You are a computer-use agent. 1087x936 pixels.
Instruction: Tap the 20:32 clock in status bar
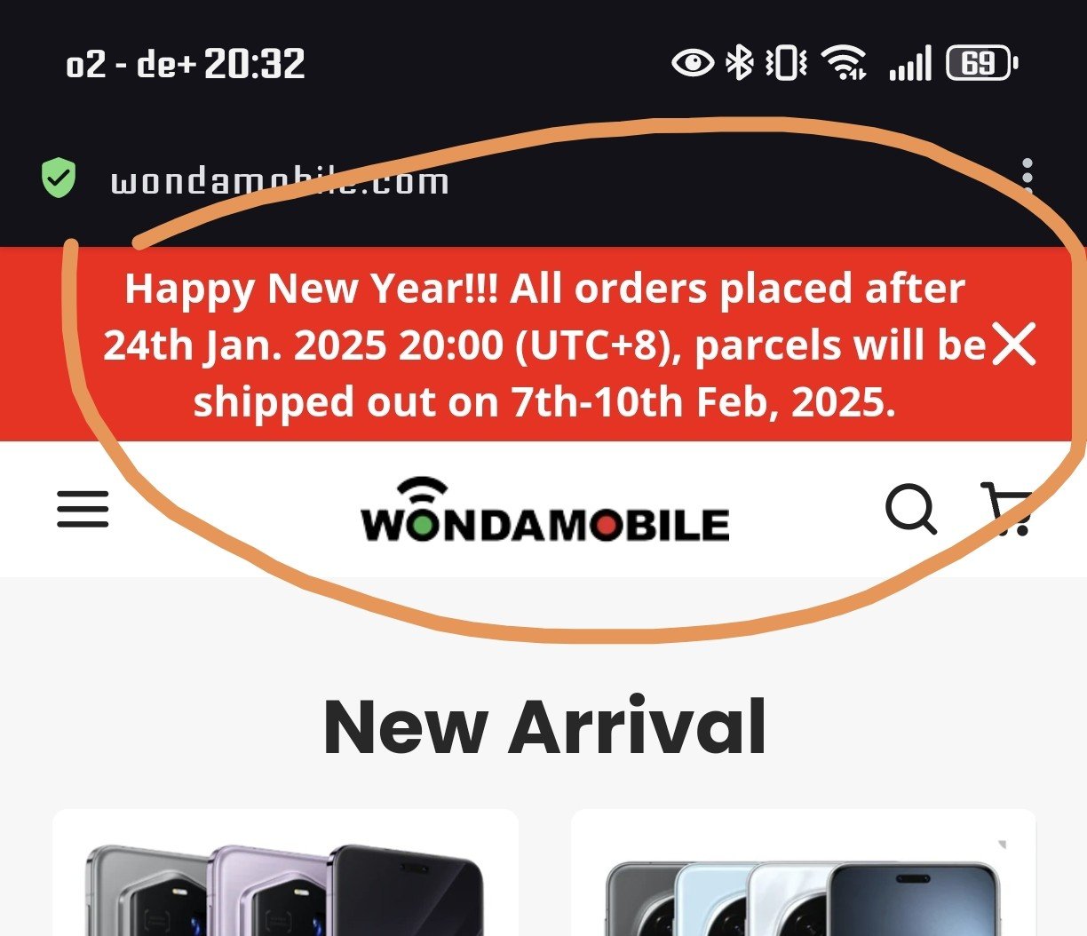255,64
